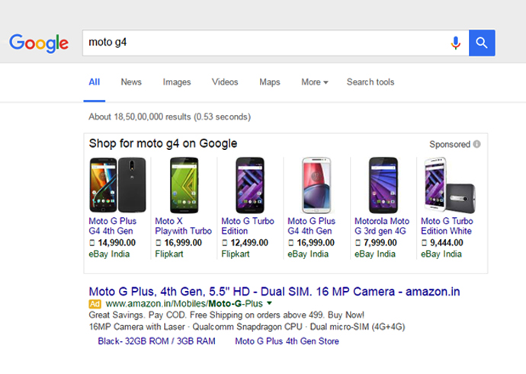This screenshot has width=526, height=374.
Task: Open the Moto G Plus G4 product image
Action: pyautogui.click(x=110, y=184)
